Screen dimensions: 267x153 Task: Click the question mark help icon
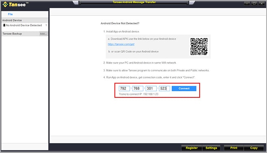(46, 25)
